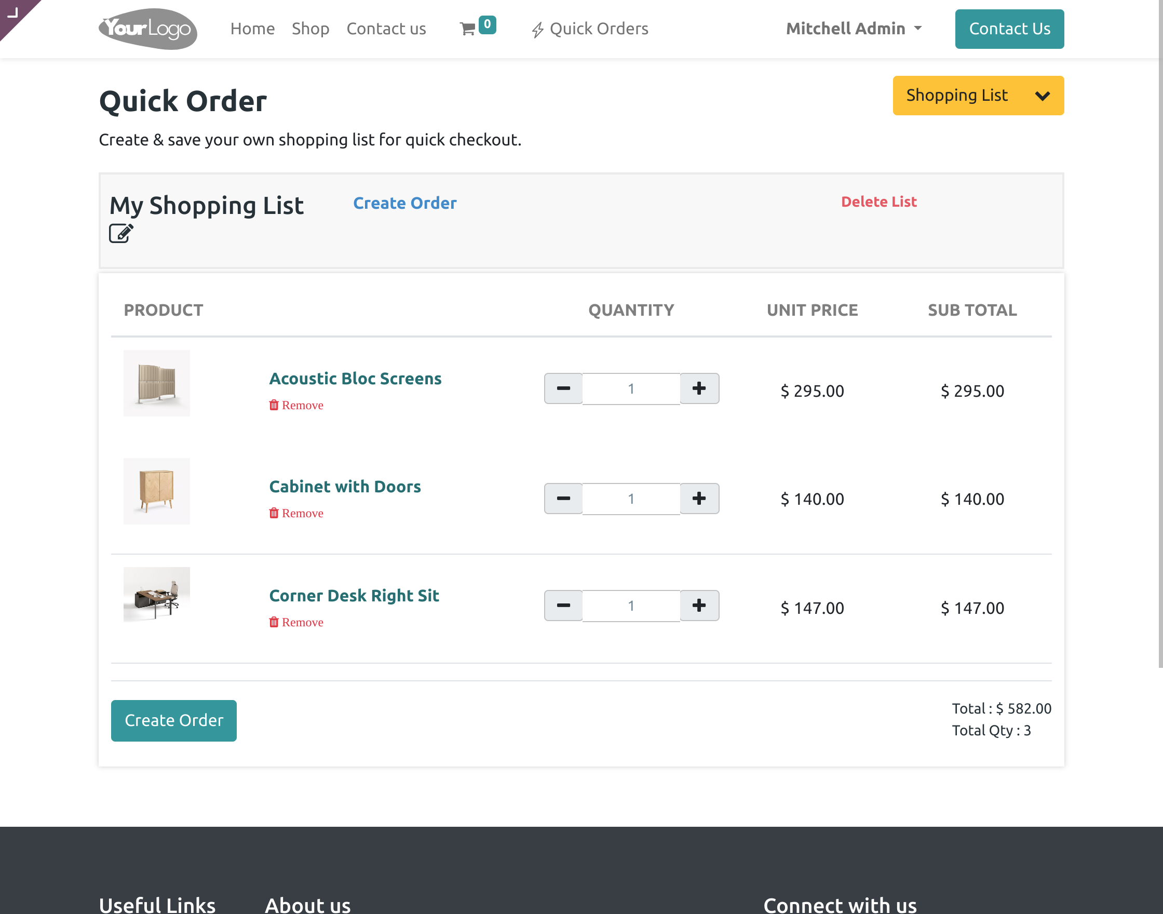Image resolution: width=1163 pixels, height=914 pixels.
Task: Click the trash icon beside Acoustic Bloc Screens Remove
Action: 275,405
